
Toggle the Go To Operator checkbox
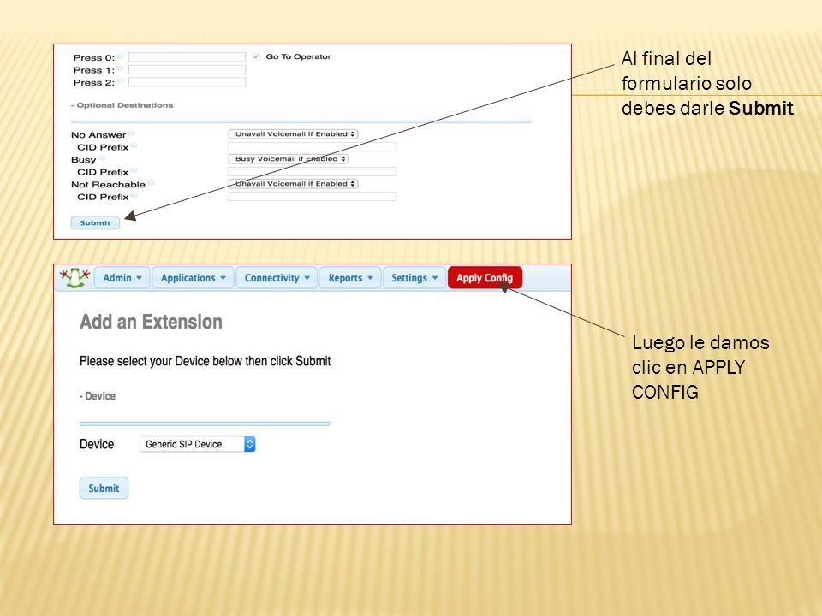point(256,56)
